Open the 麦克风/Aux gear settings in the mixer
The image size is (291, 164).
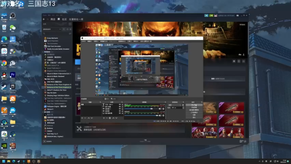163,109
